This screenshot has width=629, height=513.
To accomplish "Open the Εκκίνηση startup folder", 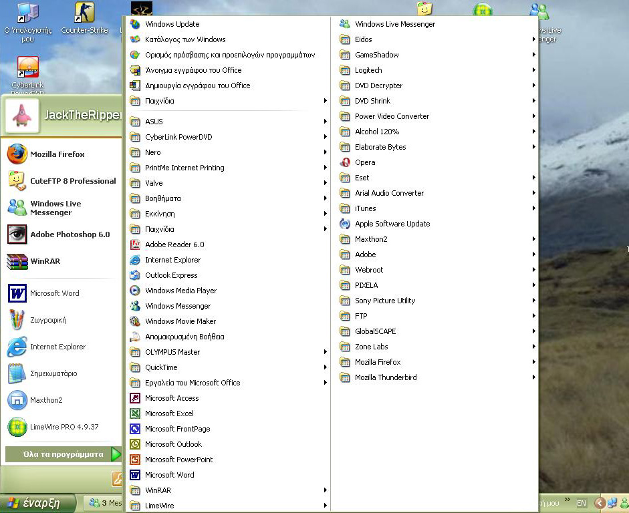I will click(228, 214).
